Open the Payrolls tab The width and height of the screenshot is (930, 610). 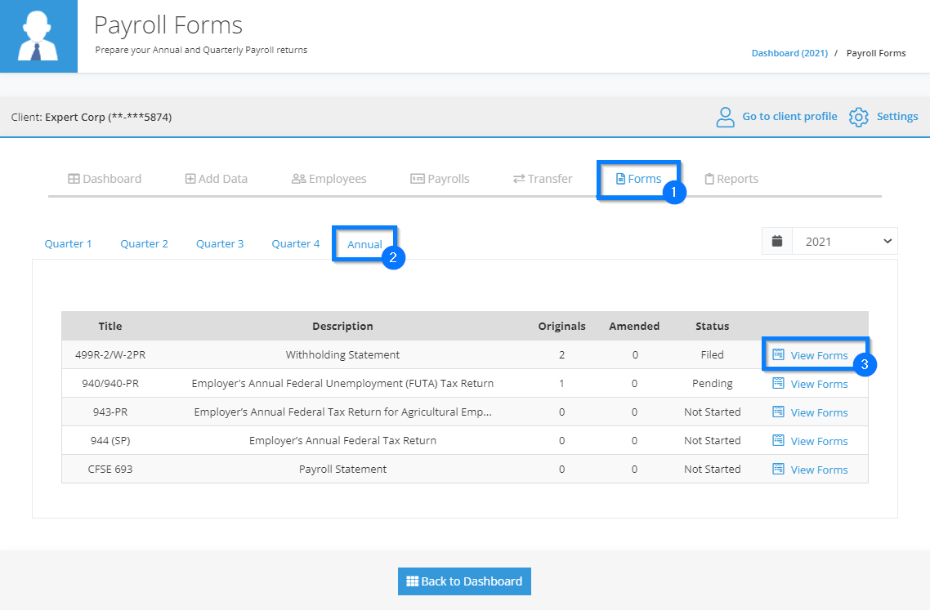click(440, 179)
